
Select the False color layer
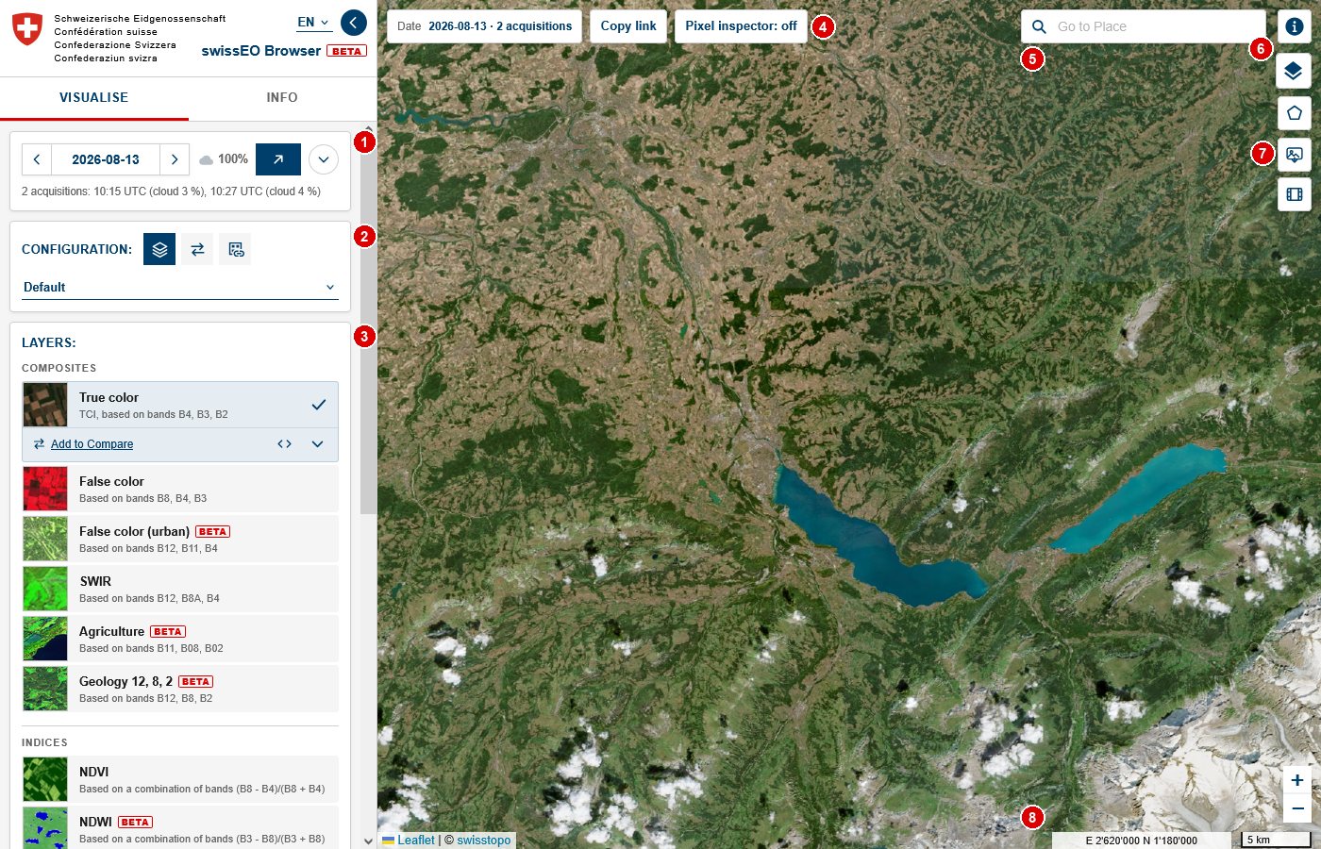pos(180,489)
